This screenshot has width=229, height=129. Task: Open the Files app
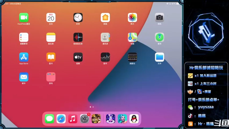(x=159, y=57)
